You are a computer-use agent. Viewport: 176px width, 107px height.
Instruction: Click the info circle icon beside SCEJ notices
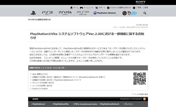(108, 8)
